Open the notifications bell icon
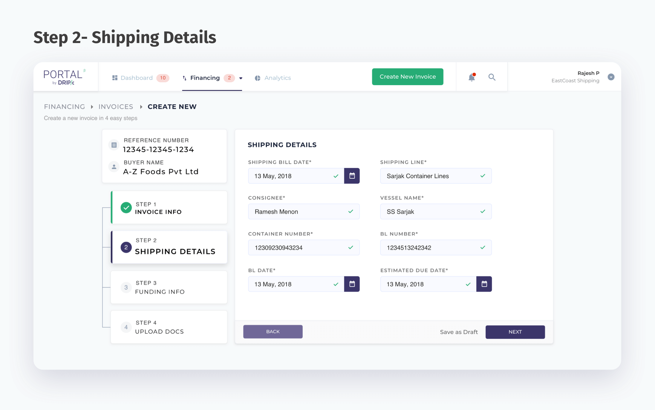655x410 pixels. pos(472,77)
